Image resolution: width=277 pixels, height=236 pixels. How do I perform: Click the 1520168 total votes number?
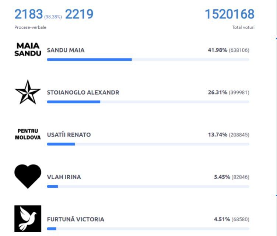tap(229, 14)
